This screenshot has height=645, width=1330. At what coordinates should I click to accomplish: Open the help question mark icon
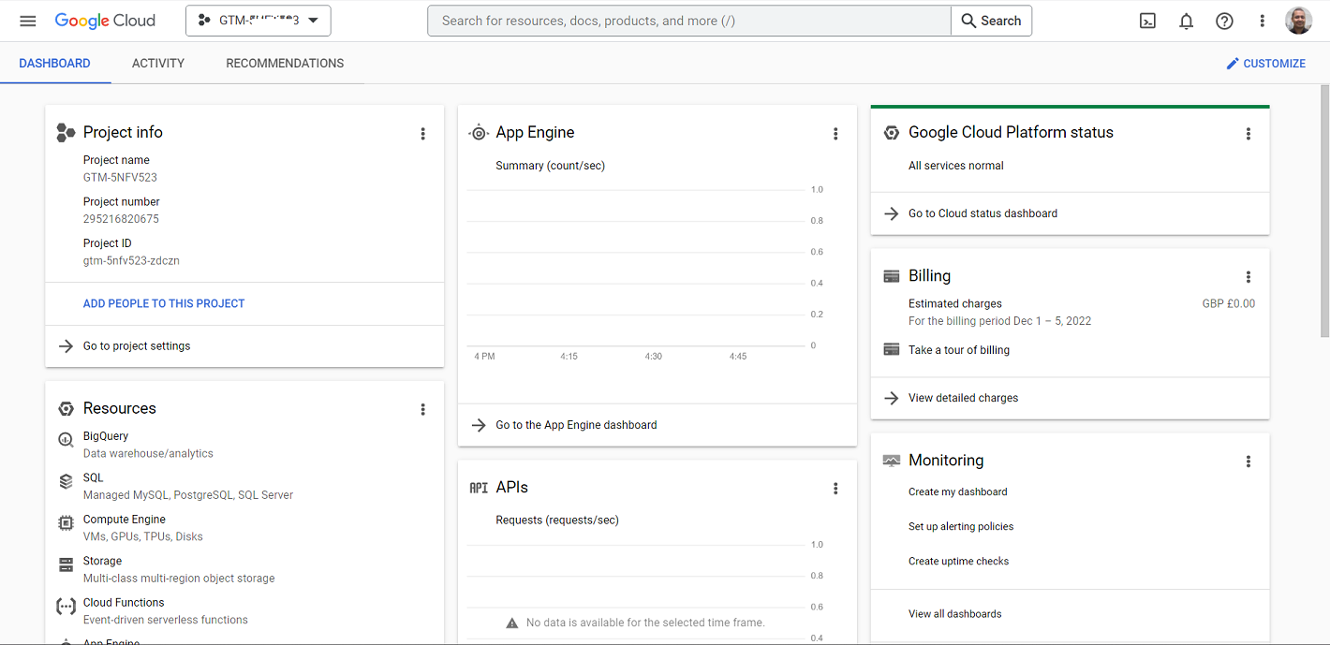[x=1224, y=21]
